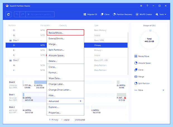Choose Change Drive Letter... menu entry
This screenshot has width=173, height=127.
pos(65,90)
